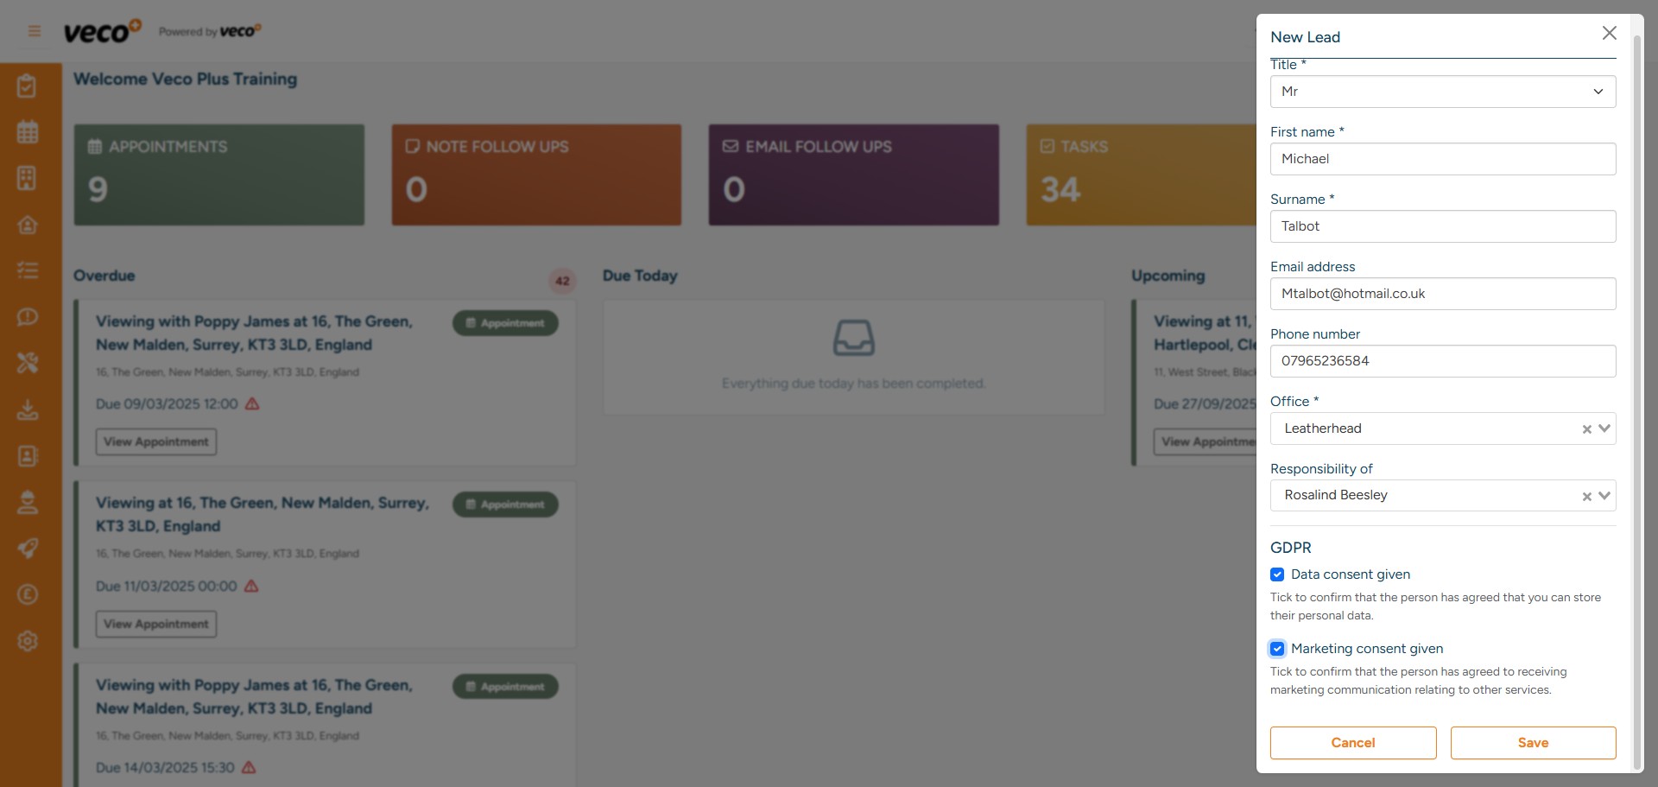Untick Marketing consent given checkbox
Image resolution: width=1658 pixels, height=787 pixels.
tap(1277, 649)
